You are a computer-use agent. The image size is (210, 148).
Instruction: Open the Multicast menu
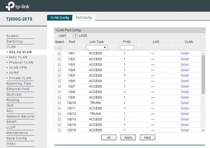(x=14, y=95)
